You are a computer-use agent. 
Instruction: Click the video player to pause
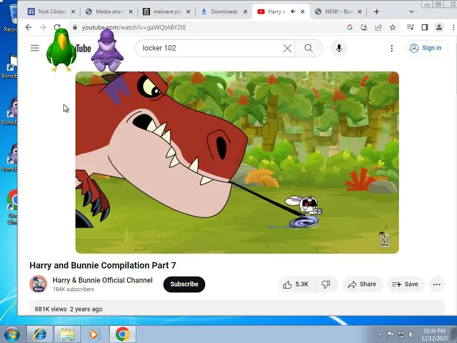(237, 163)
